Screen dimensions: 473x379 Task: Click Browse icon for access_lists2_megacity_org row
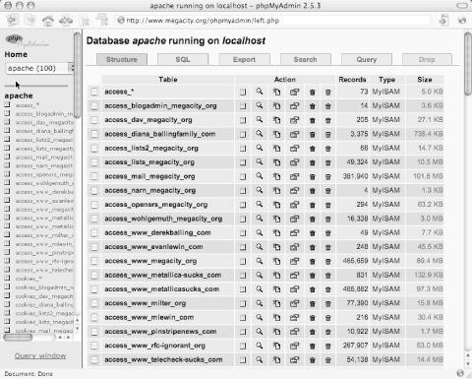(x=243, y=149)
